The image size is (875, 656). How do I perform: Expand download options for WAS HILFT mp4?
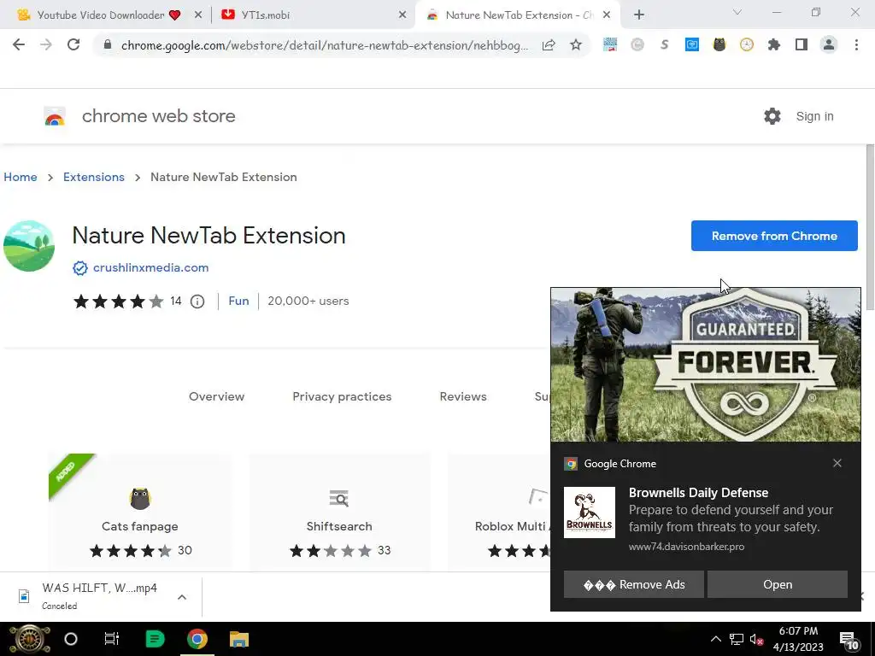[x=181, y=597]
